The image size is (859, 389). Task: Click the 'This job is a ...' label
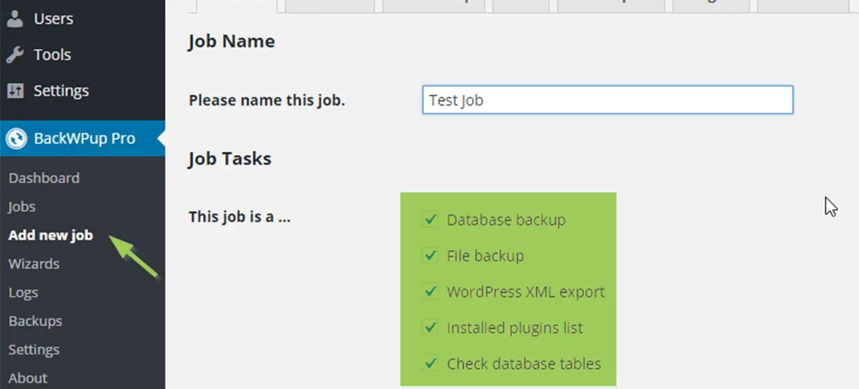pos(240,217)
